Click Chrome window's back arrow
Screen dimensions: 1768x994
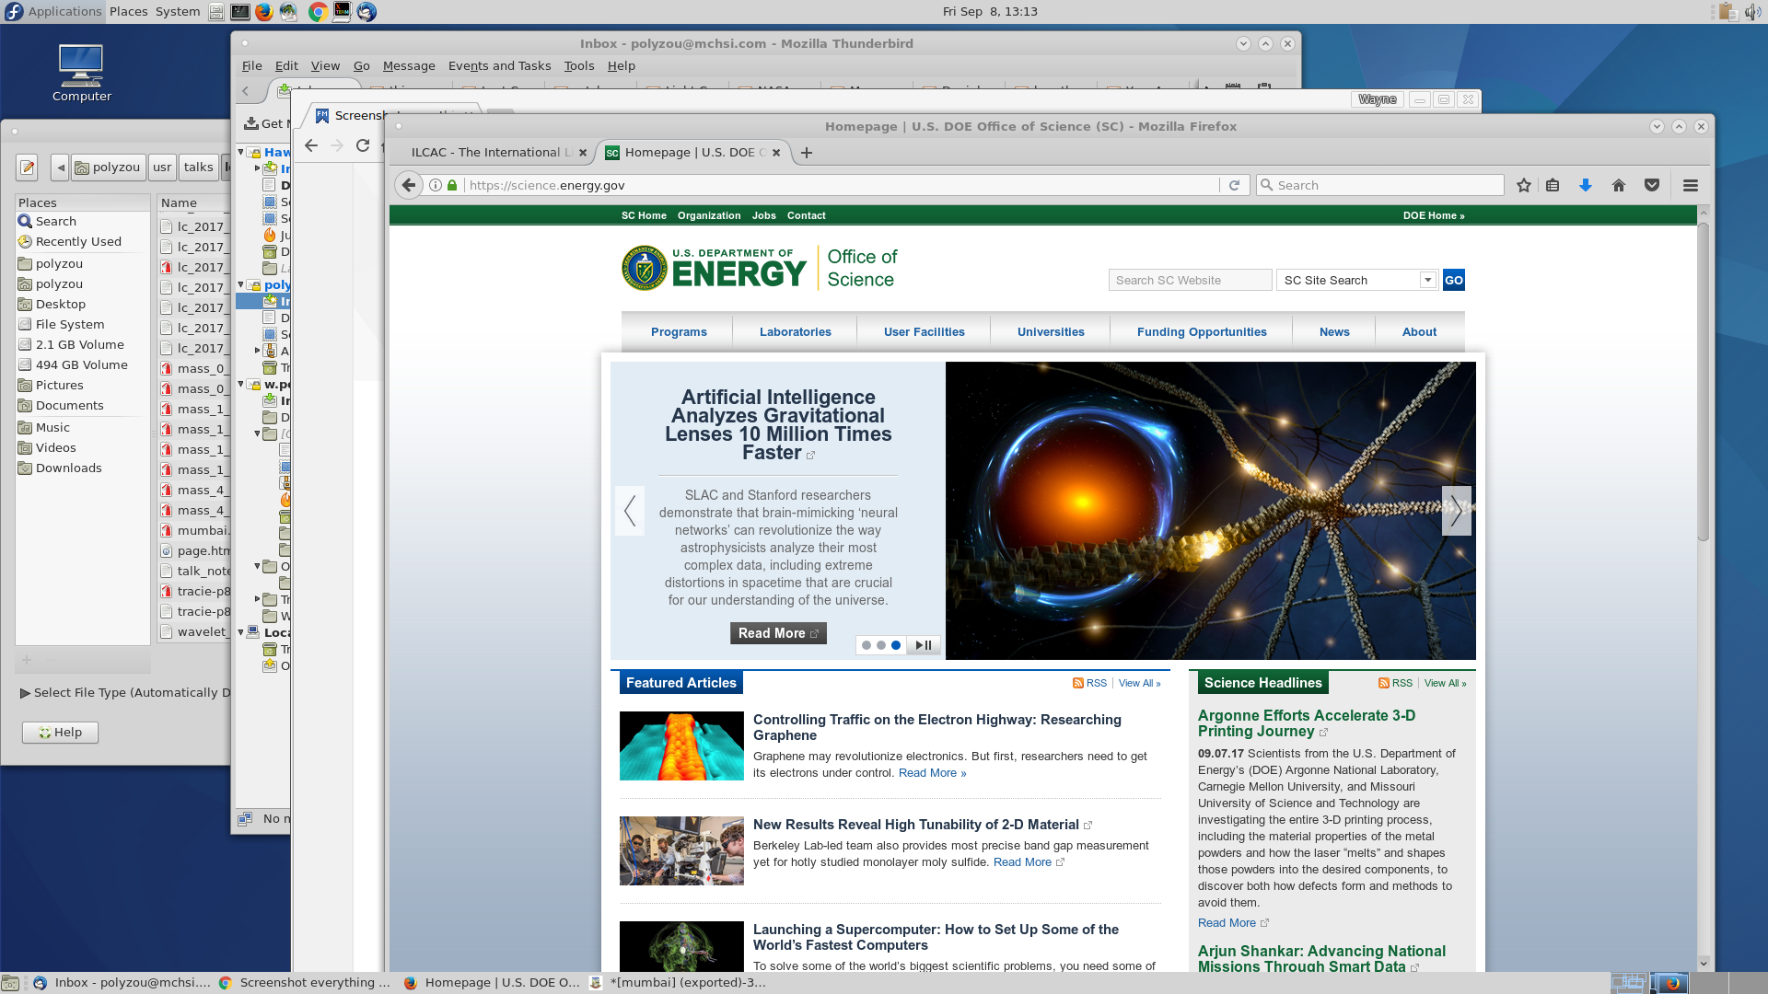(x=311, y=145)
